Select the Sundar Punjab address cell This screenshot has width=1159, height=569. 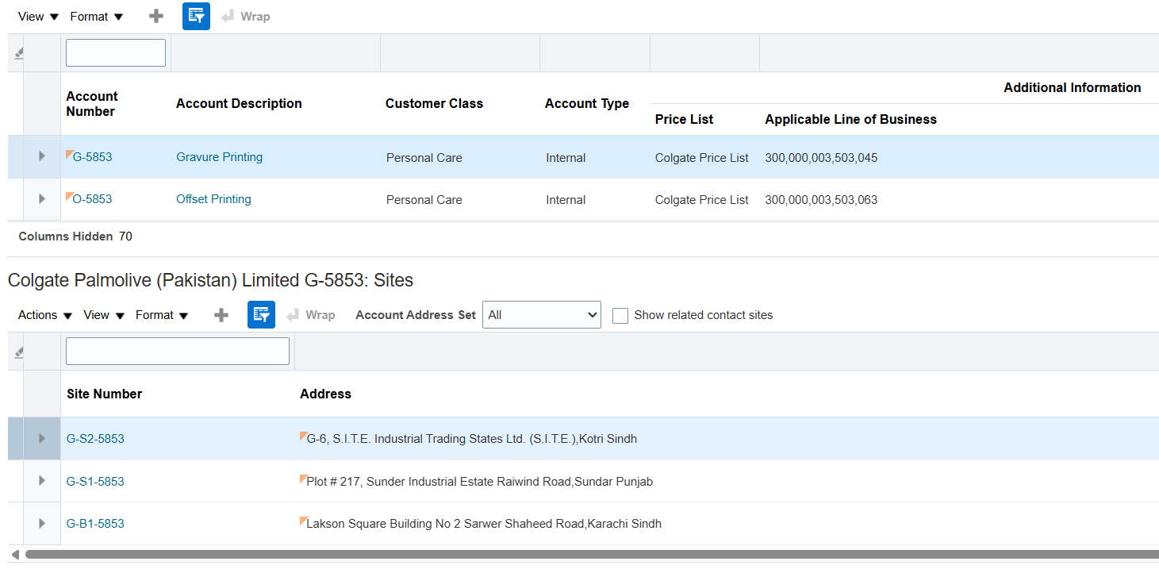pos(479,482)
